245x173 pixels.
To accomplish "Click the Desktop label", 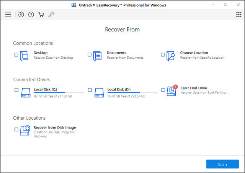I will [41, 53].
